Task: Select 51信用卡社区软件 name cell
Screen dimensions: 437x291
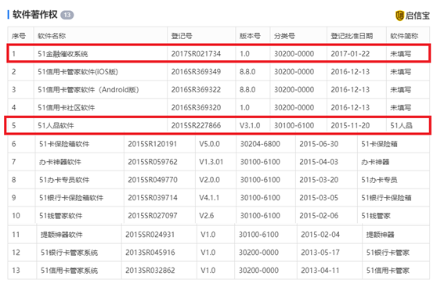Action: [67, 107]
